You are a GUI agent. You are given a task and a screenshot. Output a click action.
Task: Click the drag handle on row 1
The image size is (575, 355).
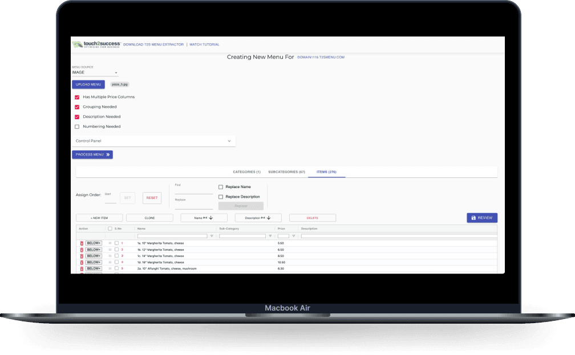click(x=110, y=243)
